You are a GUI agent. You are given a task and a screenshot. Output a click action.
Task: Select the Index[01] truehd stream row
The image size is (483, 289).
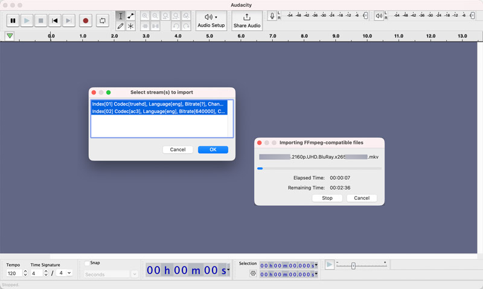159,104
